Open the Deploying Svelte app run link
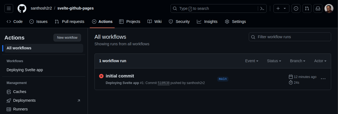 (x=122, y=83)
